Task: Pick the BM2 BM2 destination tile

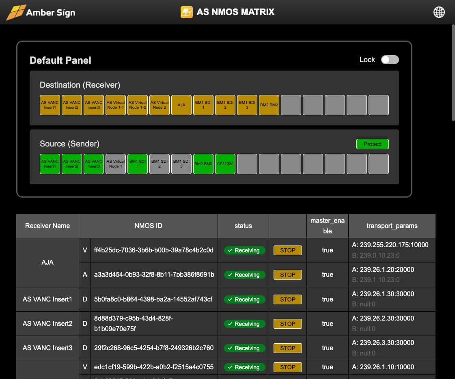Action: 269,105
